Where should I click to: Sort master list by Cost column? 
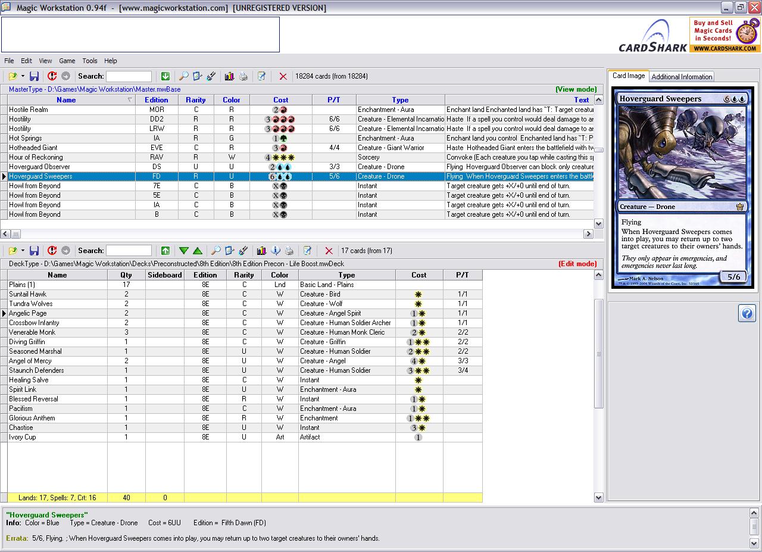(281, 100)
